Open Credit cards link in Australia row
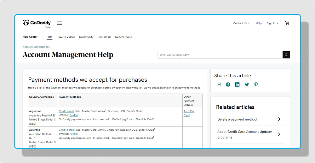 [x=66, y=130]
